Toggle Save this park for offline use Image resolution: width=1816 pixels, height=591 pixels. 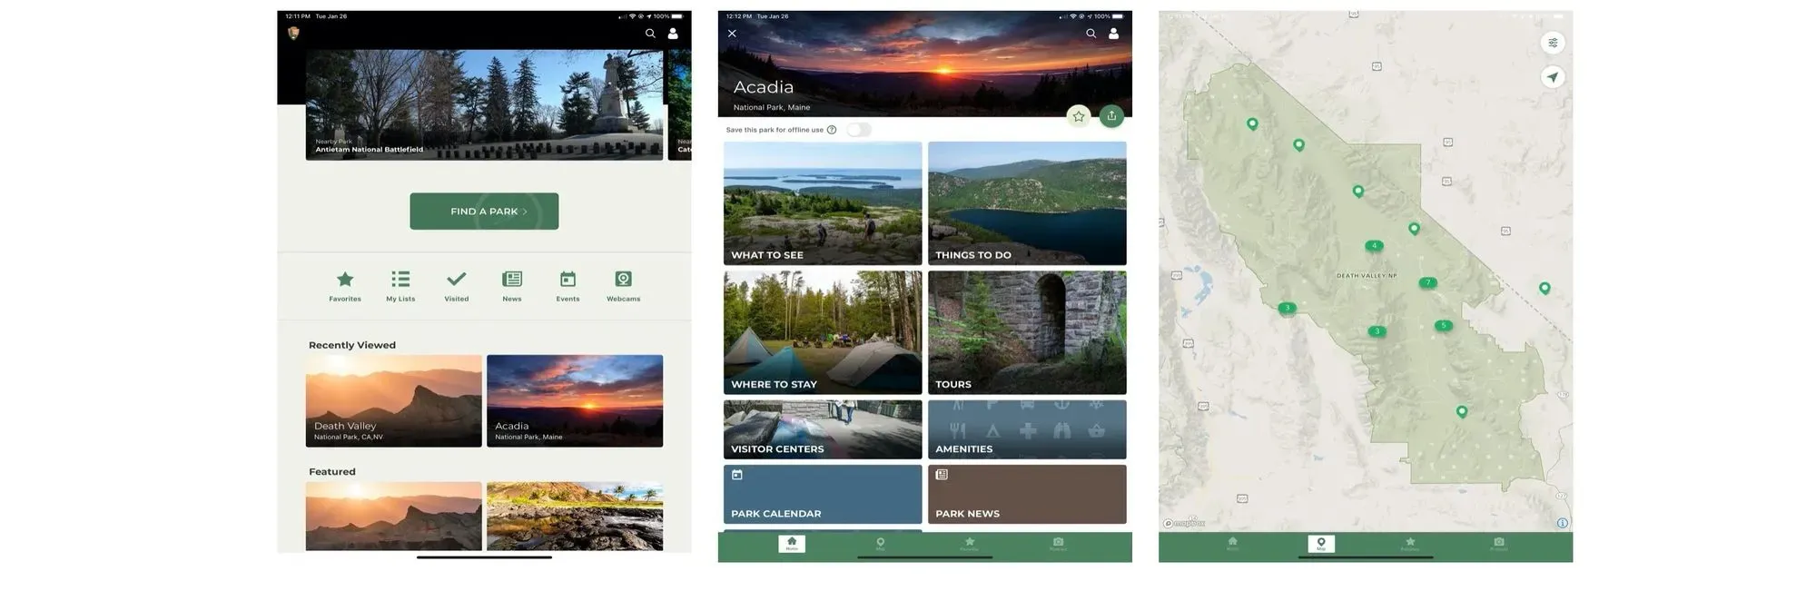click(859, 130)
